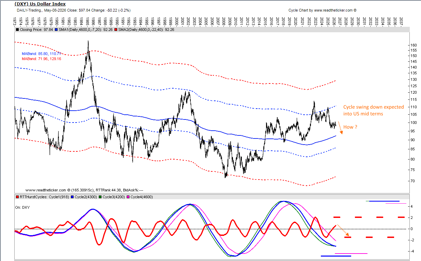Image resolution: width=421 pixels, height=261 pixels.
Task: Click the 'Cycle2(4300)' legend text
Action: click(x=87, y=197)
